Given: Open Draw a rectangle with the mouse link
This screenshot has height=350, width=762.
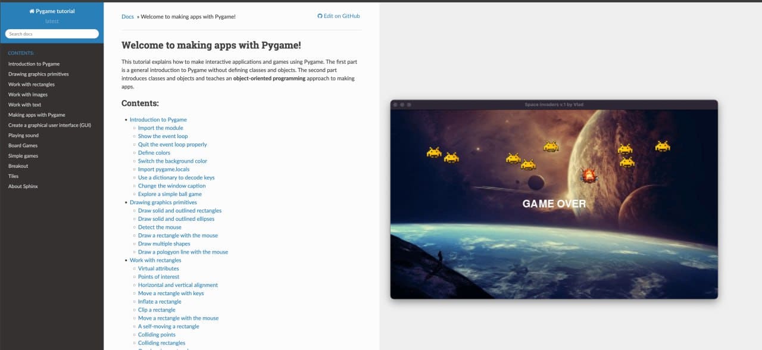Looking at the screenshot, I should coord(178,236).
